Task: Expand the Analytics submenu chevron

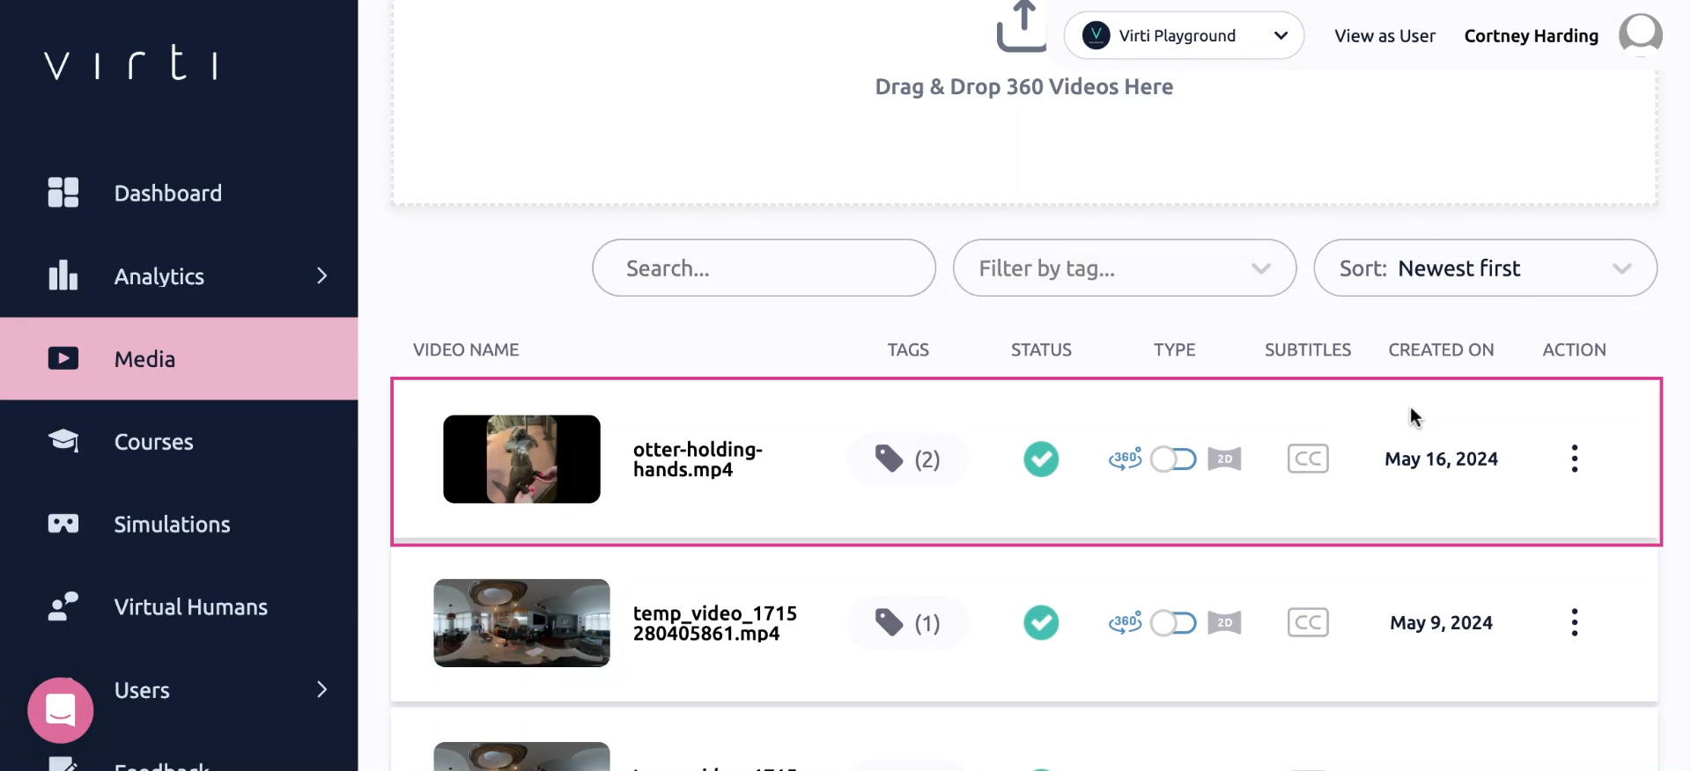Action: tap(321, 276)
